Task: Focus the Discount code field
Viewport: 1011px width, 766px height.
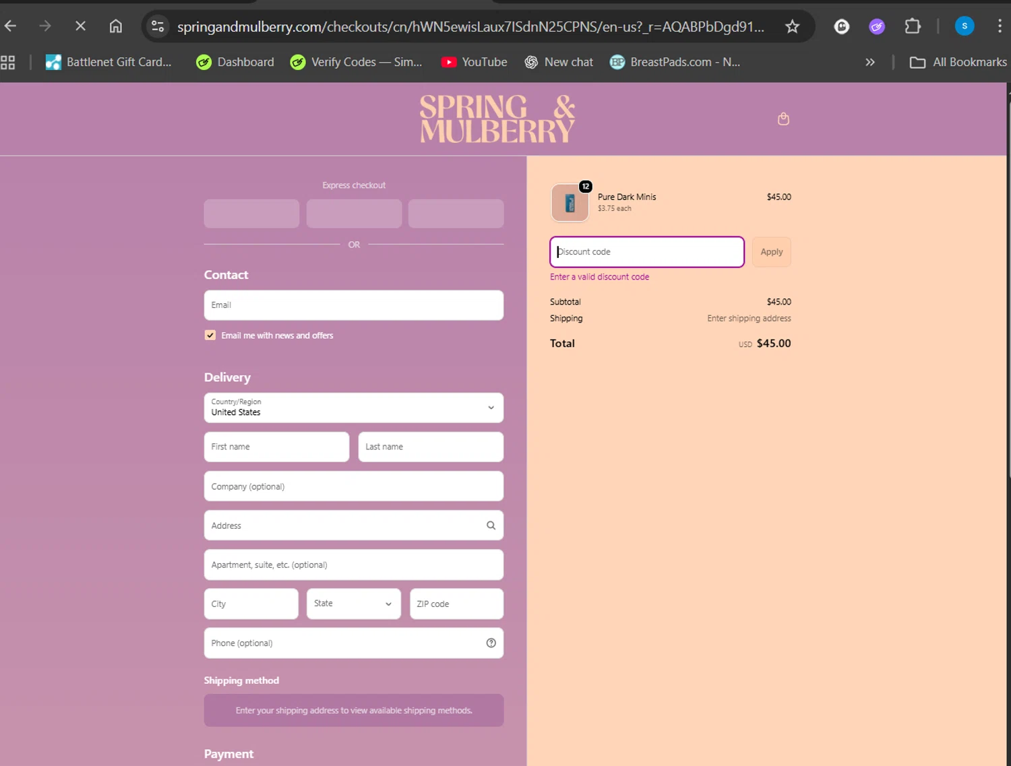Action: click(647, 252)
